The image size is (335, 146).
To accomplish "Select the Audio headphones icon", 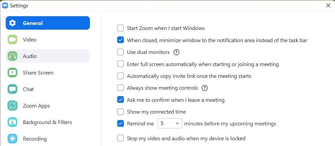I will 12,56.
